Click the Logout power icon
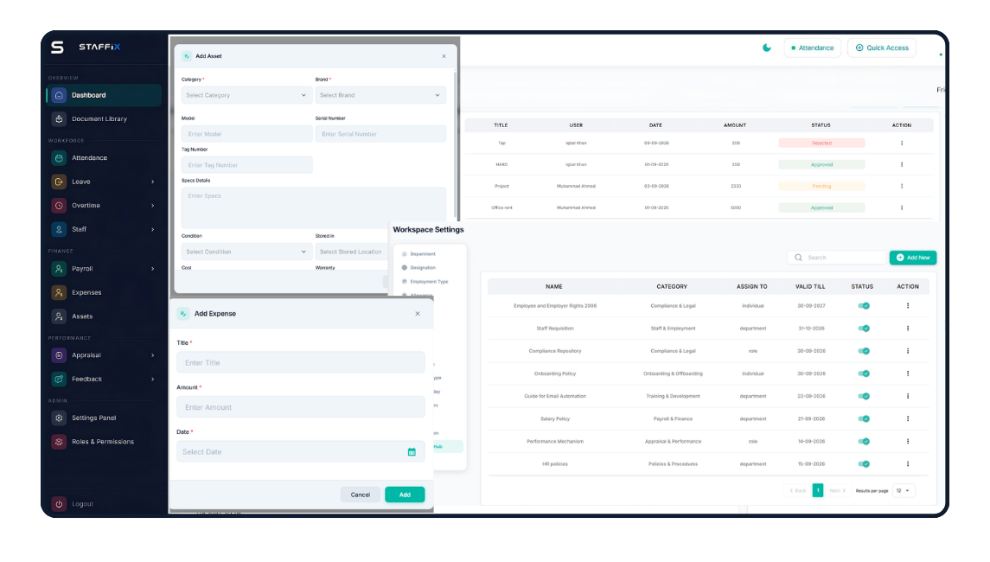990x562 pixels. click(59, 504)
